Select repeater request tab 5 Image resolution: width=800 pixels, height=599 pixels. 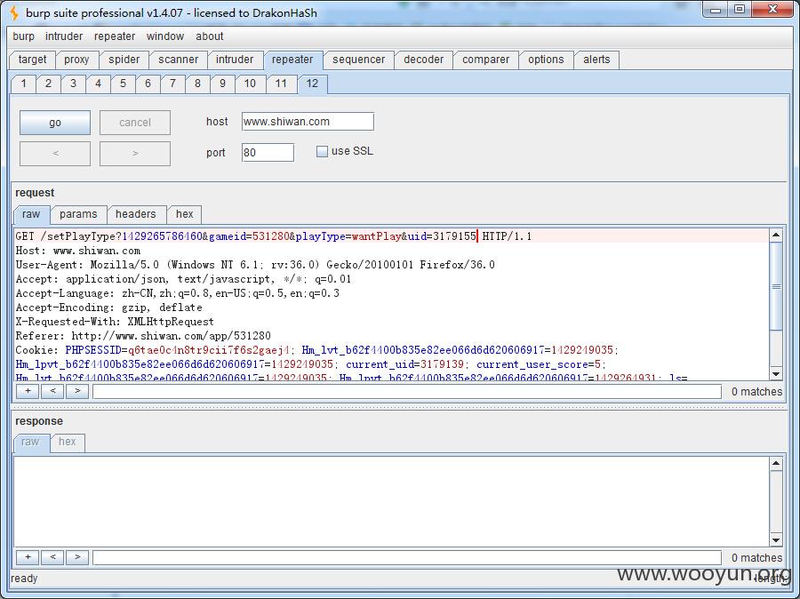click(123, 84)
